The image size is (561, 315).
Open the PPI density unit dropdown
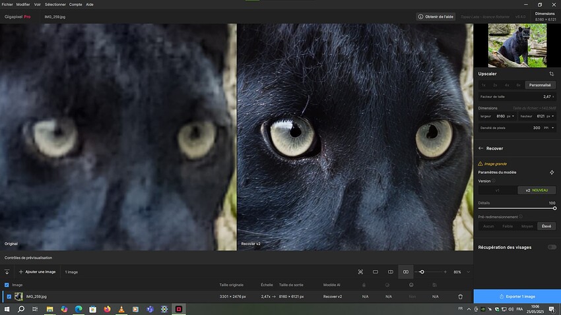pos(549,128)
